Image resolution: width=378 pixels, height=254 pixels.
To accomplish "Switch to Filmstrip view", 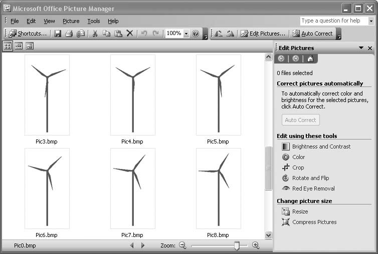I will click(x=19, y=46).
